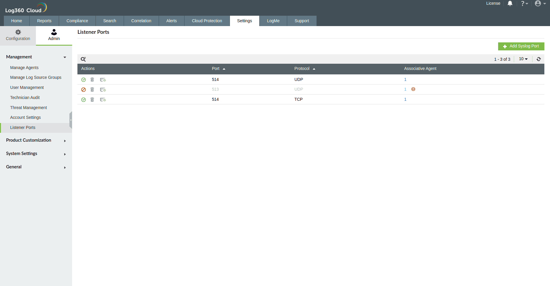The width and height of the screenshot is (550, 286).
Task: Delete the 513 UDP listener port
Action: (x=92, y=89)
